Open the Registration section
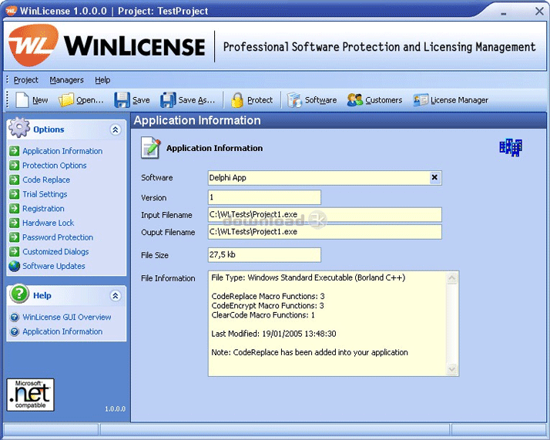The height and width of the screenshot is (440, 550). point(43,208)
